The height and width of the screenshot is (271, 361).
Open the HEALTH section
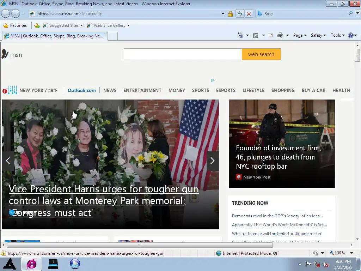tap(341, 90)
